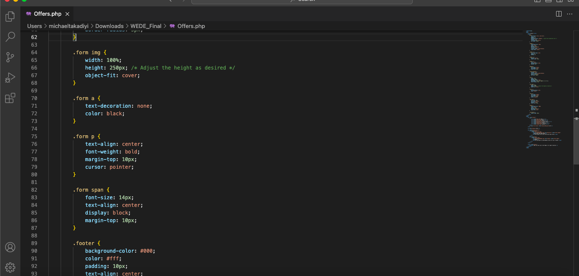Open the Manage settings gear icon
This screenshot has width=579, height=276.
tap(10, 267)
